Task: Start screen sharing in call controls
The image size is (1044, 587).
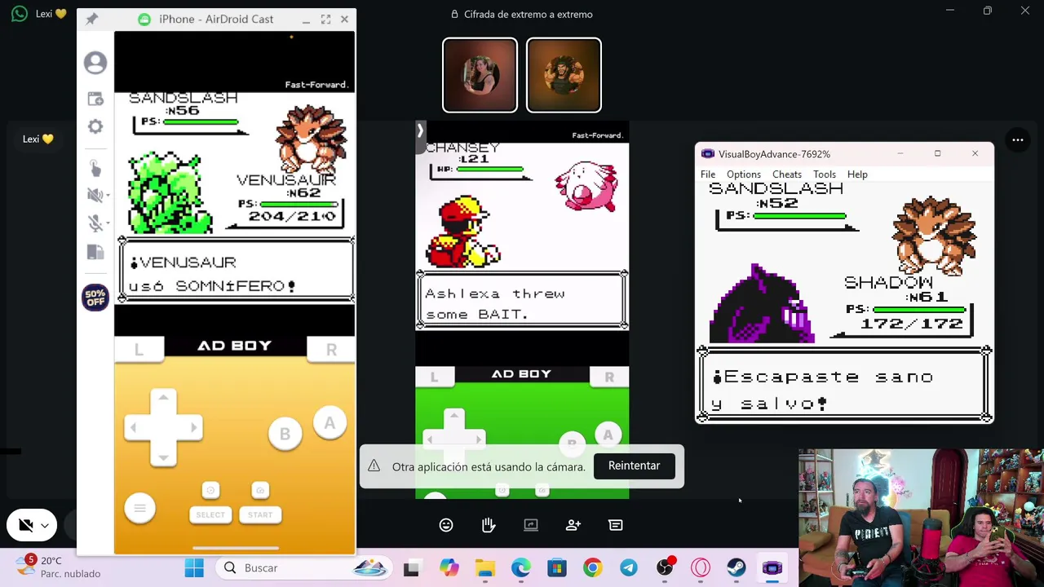Action: (531, 525)
